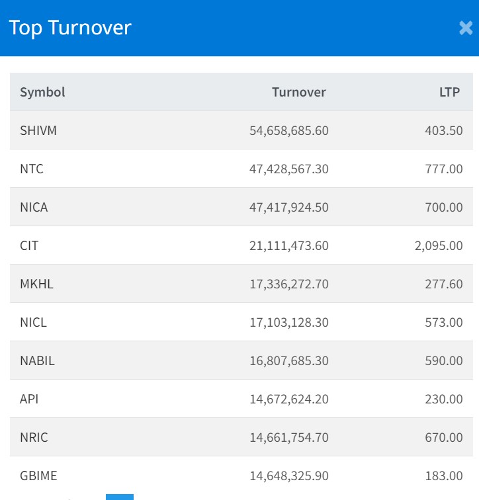Click the active blue pagination button
Screen dimensions: 479x500
[120, 497]
